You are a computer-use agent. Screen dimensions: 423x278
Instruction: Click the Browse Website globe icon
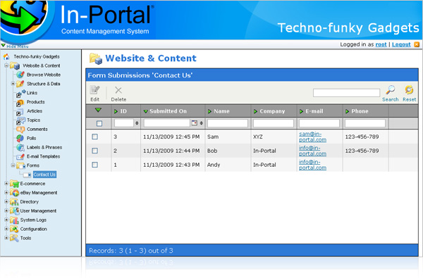(20, 75)
